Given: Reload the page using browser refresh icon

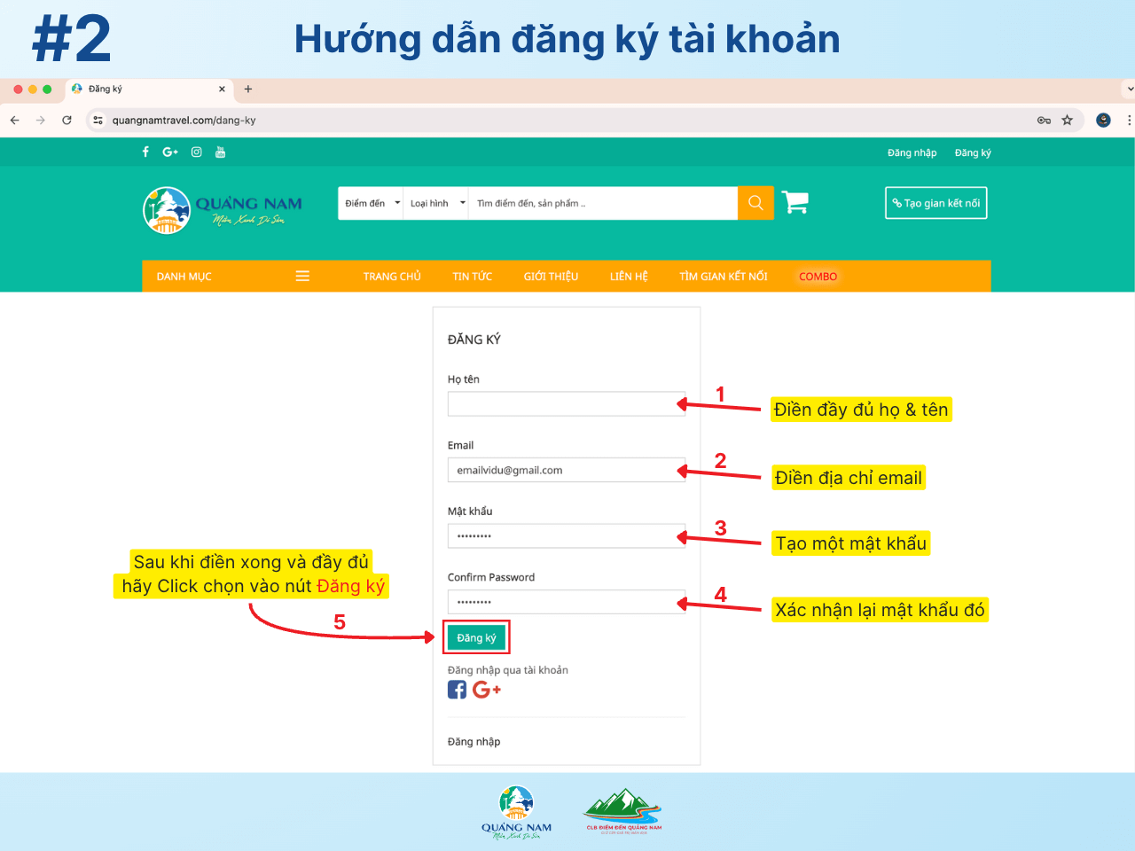Looking at the screenshot, I should pos(67,120).
